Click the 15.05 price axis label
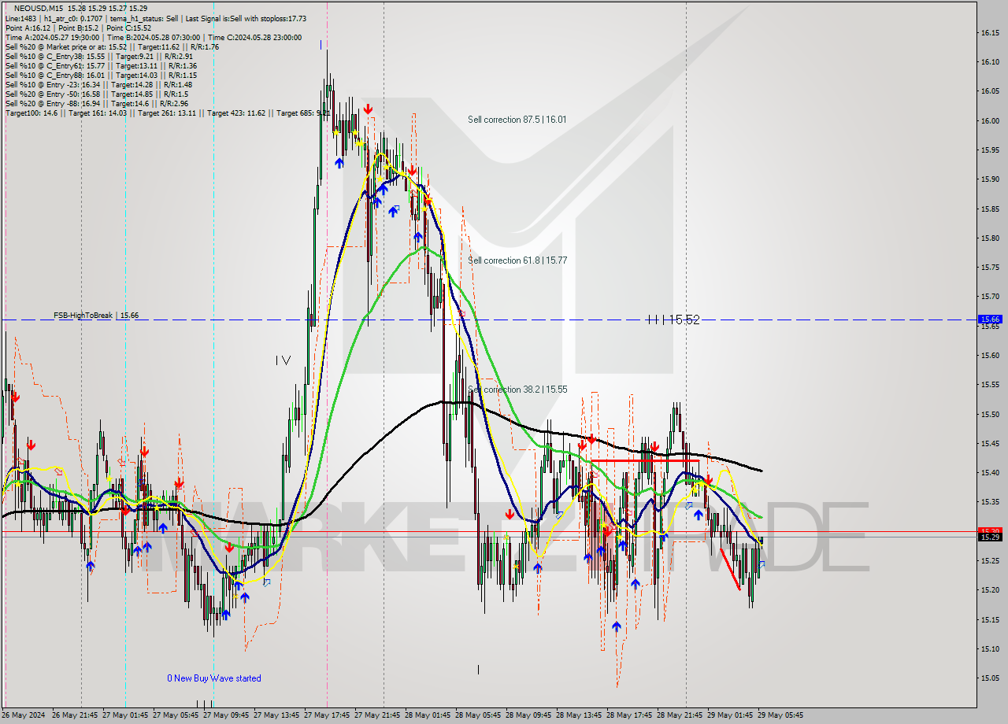This screenshot has height=724, width=1008. coord(990,678)
